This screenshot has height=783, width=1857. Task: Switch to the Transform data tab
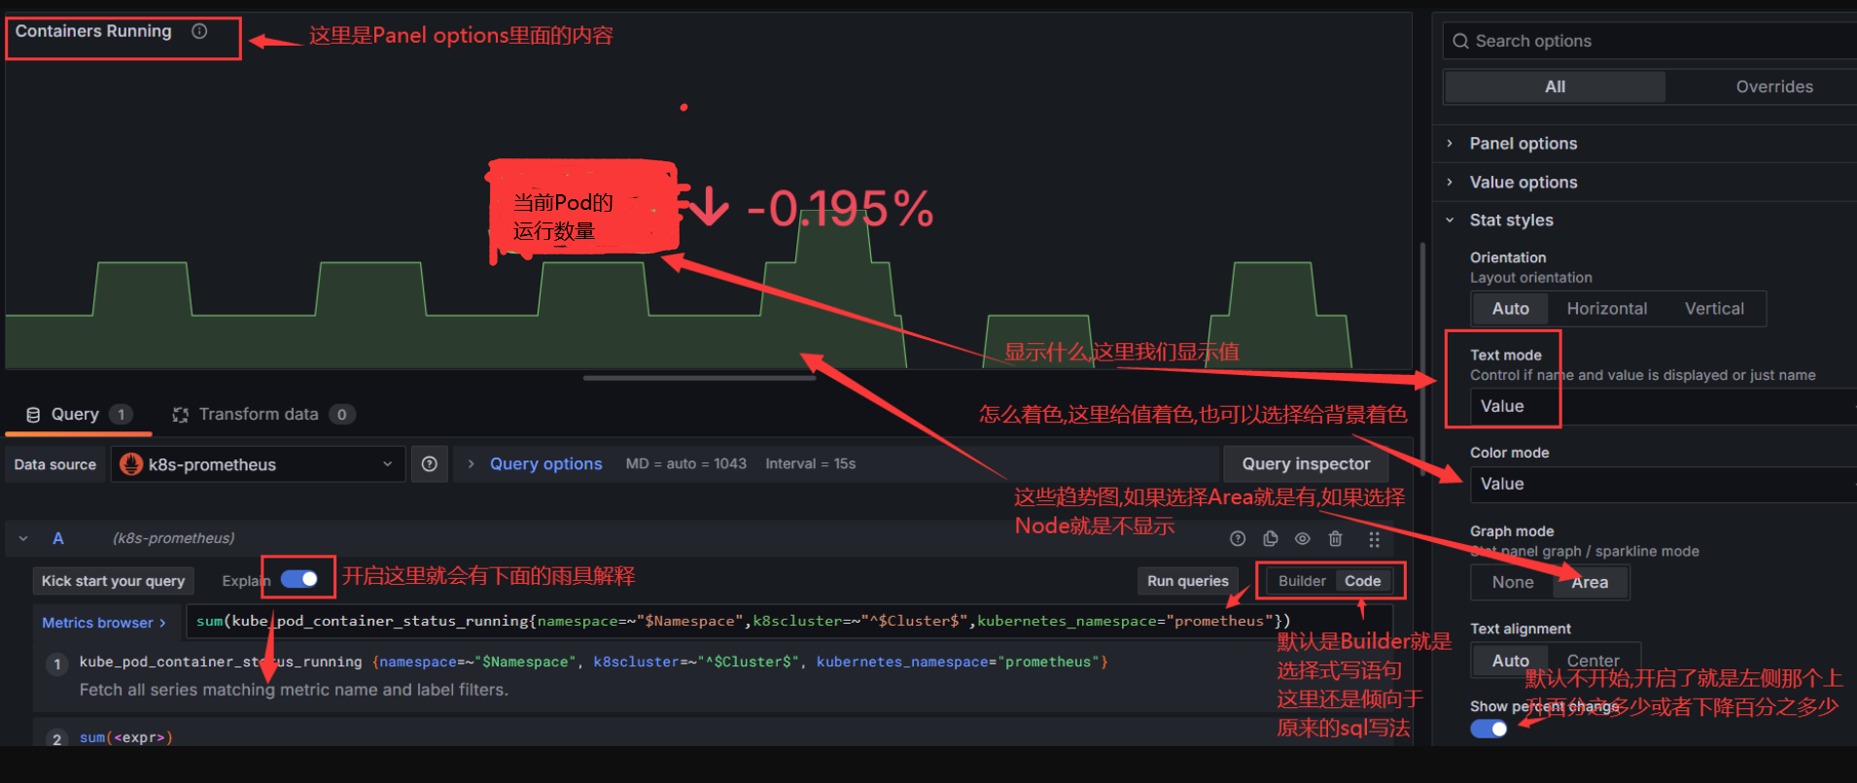(x=259, y=414)
